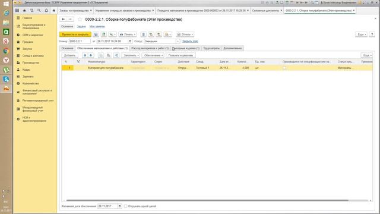
Task: Open Еще menu of the table
Action: pyautogui.click(x=367, y=55)
